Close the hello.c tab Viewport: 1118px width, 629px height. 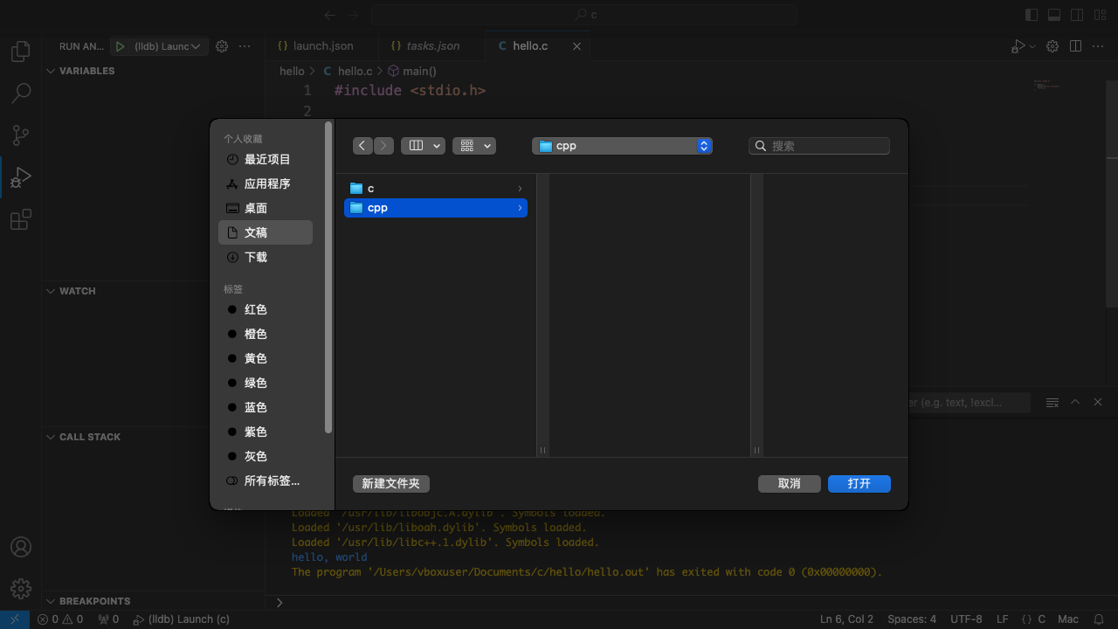576,46
